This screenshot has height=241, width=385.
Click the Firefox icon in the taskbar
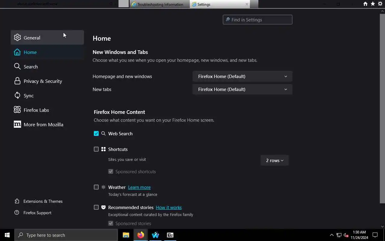(140, 235)
